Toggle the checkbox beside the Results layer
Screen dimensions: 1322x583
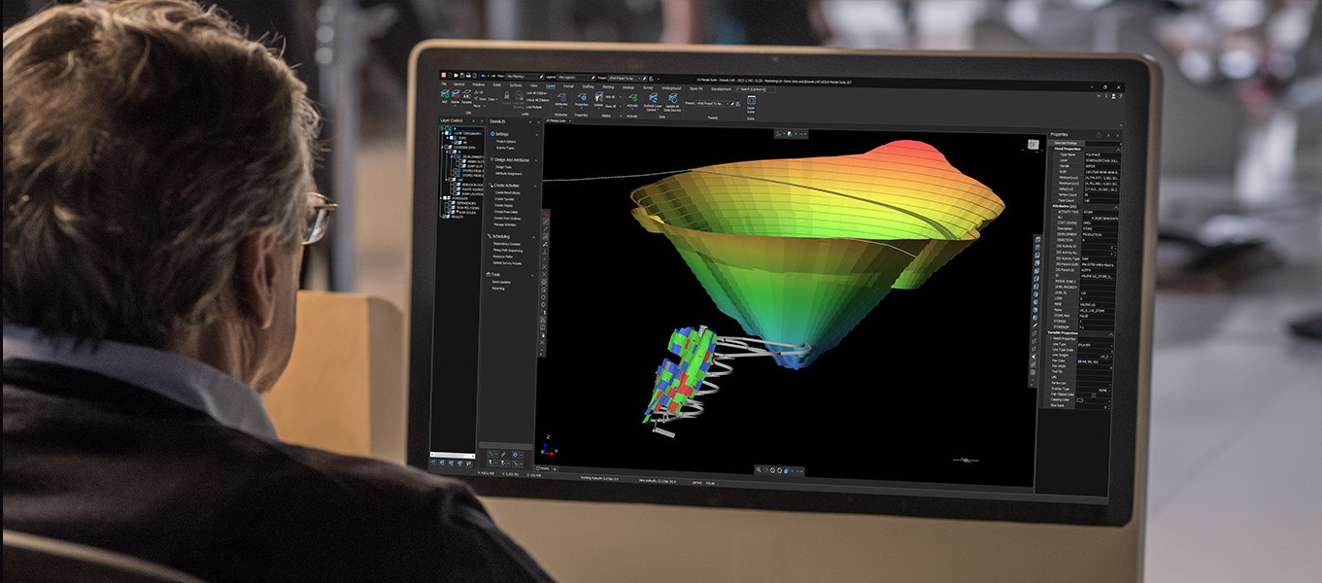(444, 217)
